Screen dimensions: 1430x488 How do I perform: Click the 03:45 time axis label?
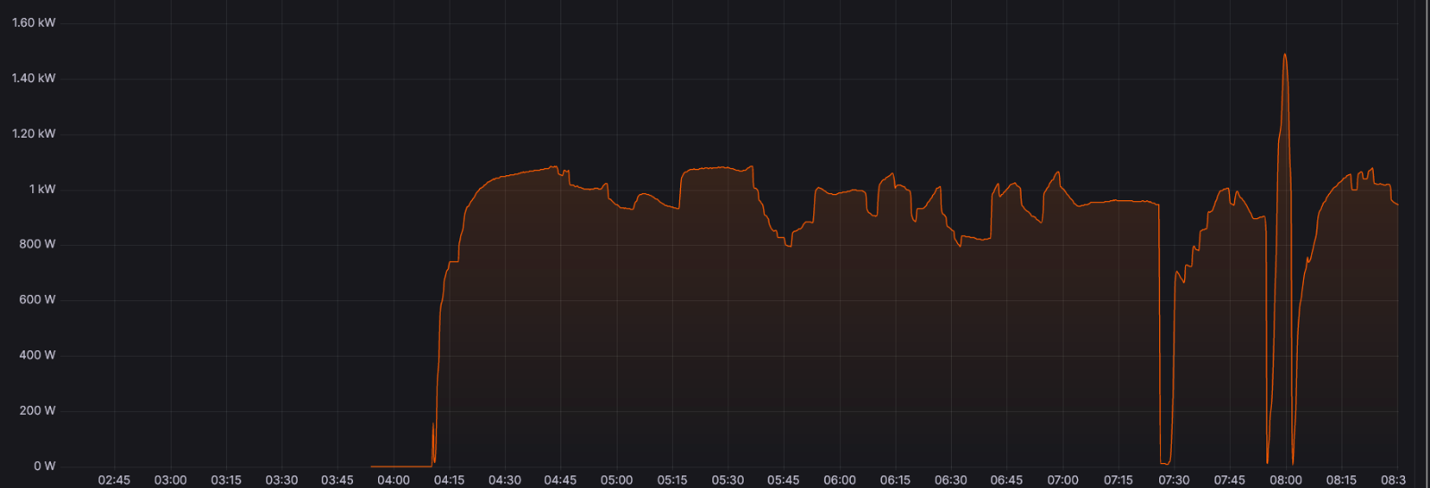pyautogui.click(x=337, y=480)
